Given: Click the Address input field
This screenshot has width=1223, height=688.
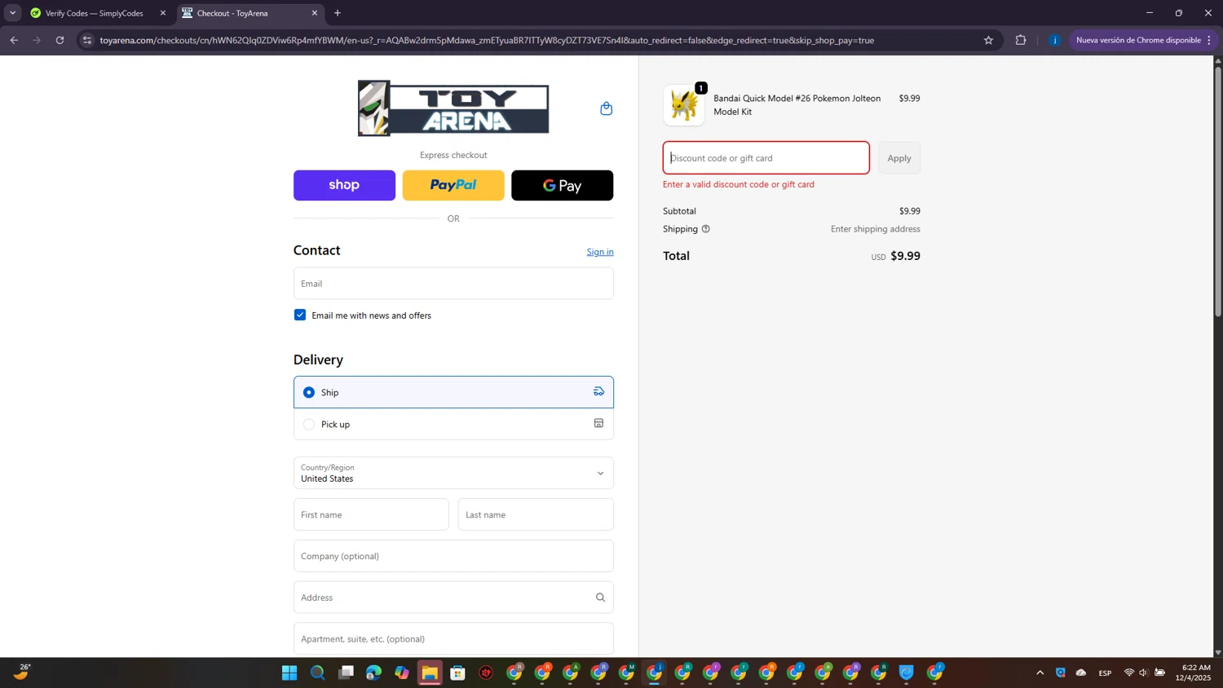Looking at the screenshot, I should (453, 598).
